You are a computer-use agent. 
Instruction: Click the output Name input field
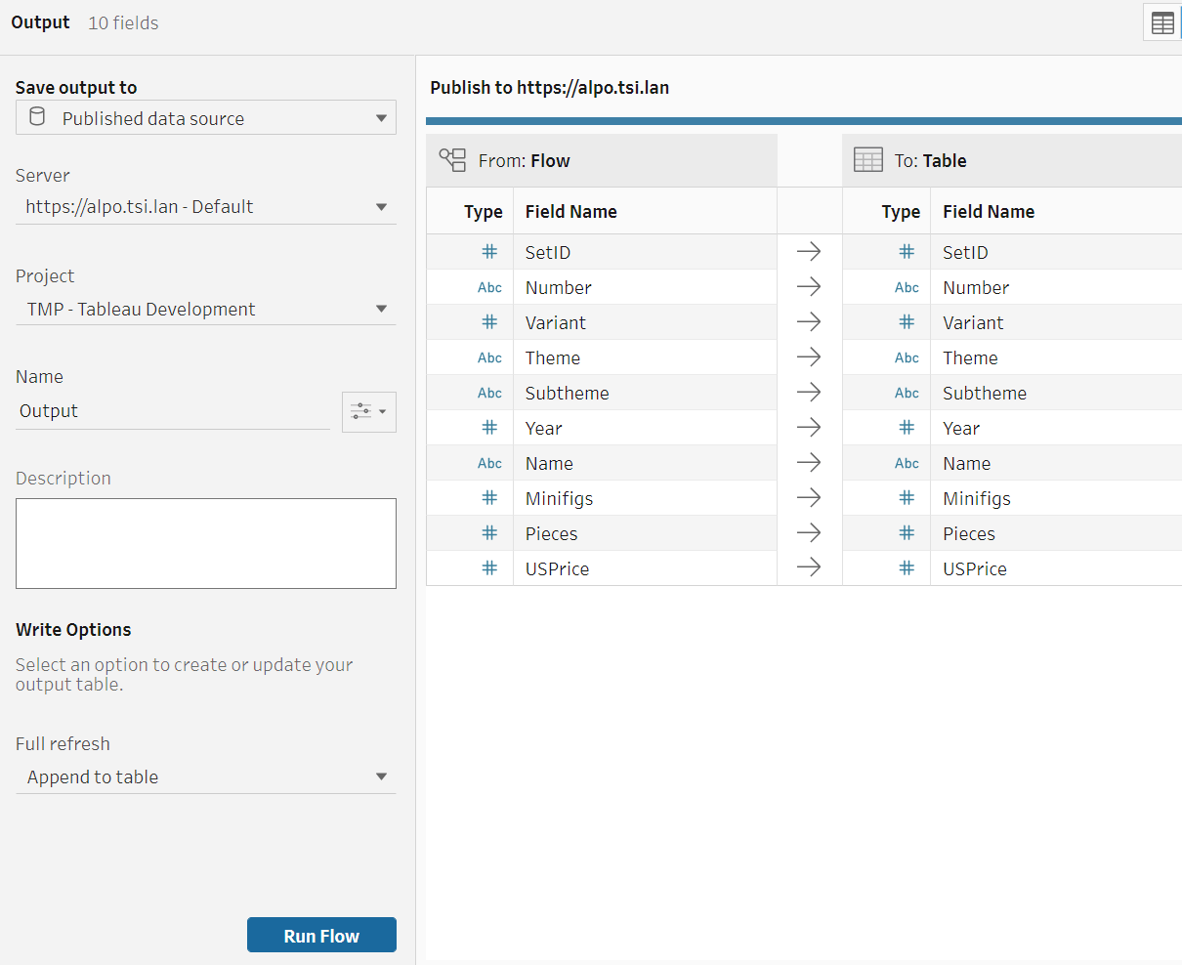pos(172,411)
